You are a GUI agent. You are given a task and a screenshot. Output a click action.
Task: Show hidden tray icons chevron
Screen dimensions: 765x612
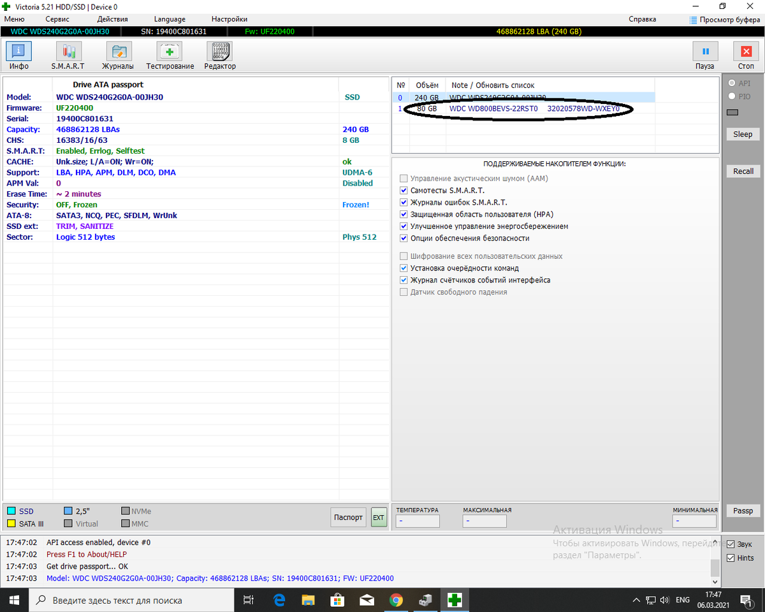pyautogui.click(x=636, y=600)
